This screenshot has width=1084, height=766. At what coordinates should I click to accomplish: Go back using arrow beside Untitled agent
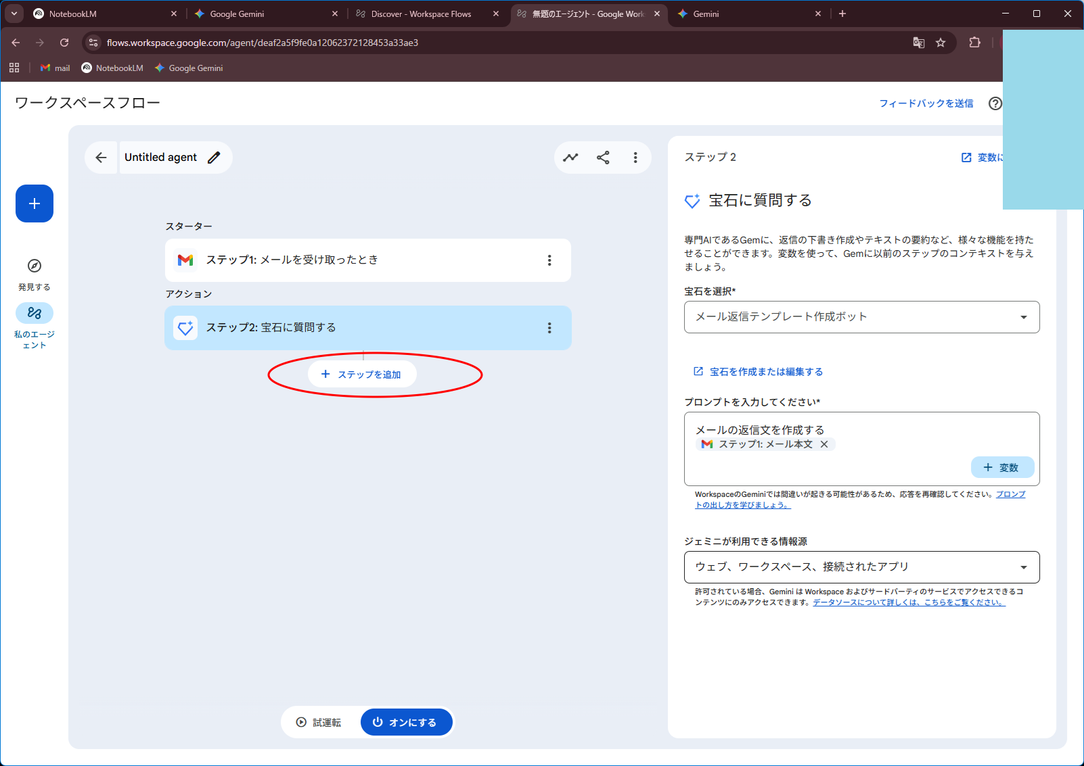click(101, 158)
